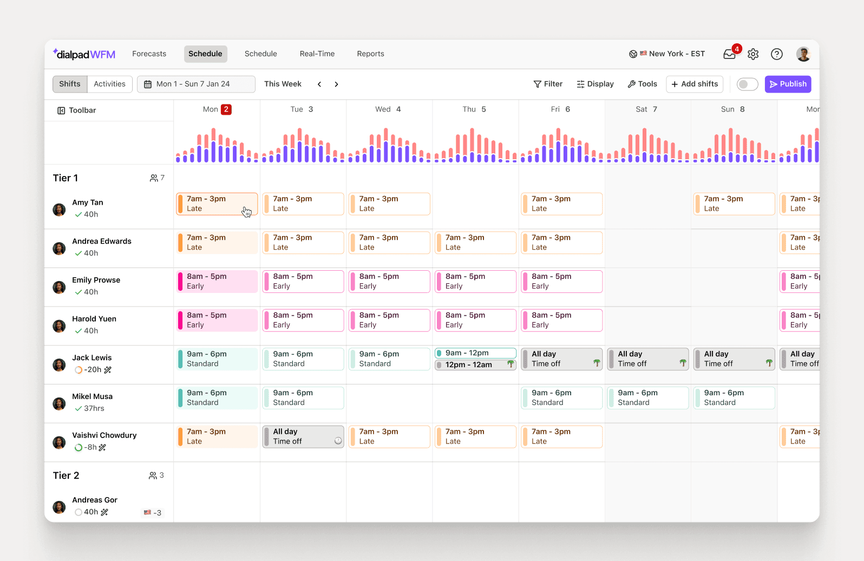Click the help question mark icon
This screenshot has height=561, width=864.
click(776, 54)
